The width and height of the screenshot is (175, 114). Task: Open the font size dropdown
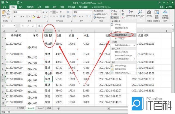41,12
